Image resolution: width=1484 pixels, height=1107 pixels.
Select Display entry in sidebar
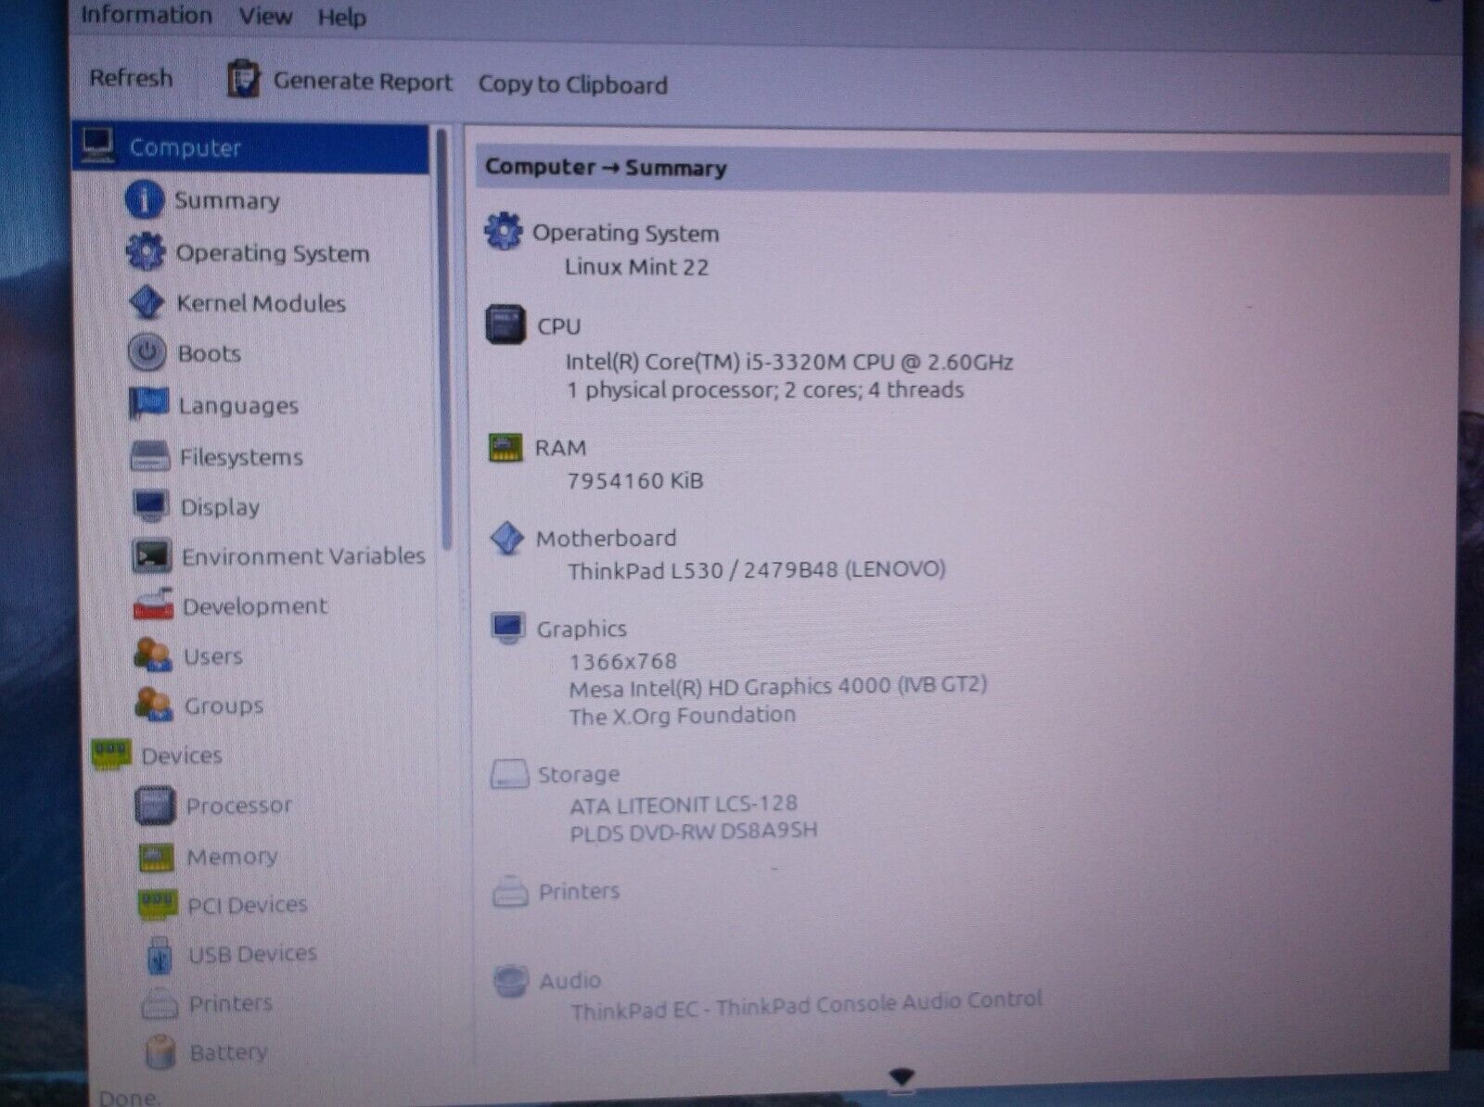(220, 507)
